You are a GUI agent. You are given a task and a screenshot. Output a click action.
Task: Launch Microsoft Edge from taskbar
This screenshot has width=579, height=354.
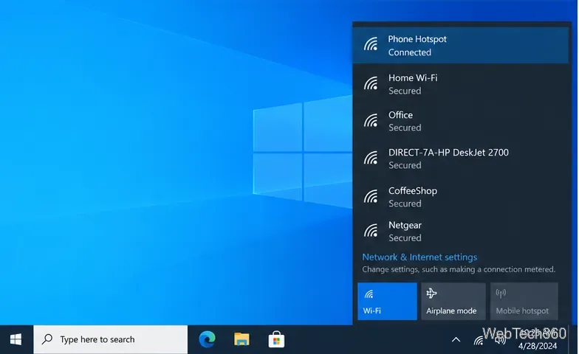207,339
